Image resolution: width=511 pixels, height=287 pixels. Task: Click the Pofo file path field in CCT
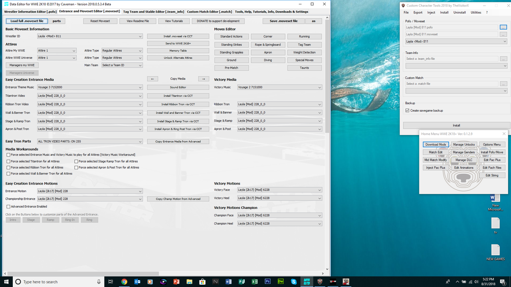(x=452, y=28)
